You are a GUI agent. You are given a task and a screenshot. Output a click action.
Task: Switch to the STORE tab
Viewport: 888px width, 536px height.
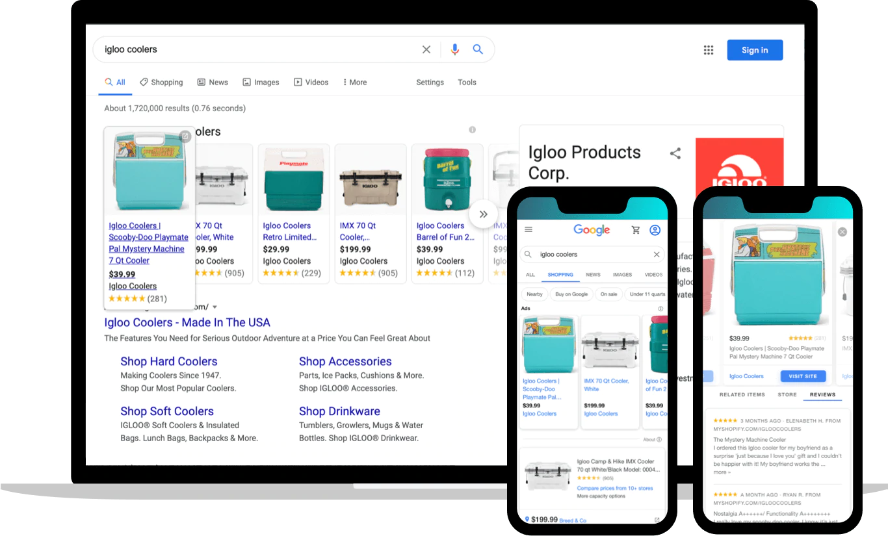tap(787, 394)
